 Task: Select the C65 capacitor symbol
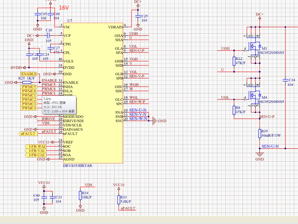(x=38, y=14)
